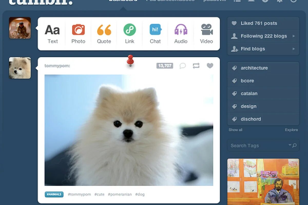Reblog the Pomeranian photo post
The height and width of the screenshot is (205, 308).
click(196, 66)
